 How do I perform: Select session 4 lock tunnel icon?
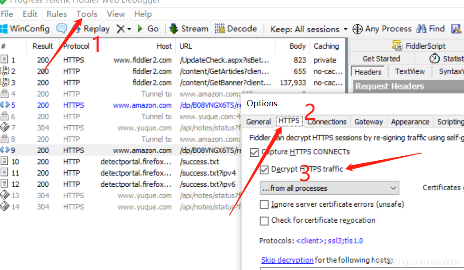[4, 93]
